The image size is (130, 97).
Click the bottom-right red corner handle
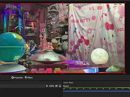[x=125, y=73]
